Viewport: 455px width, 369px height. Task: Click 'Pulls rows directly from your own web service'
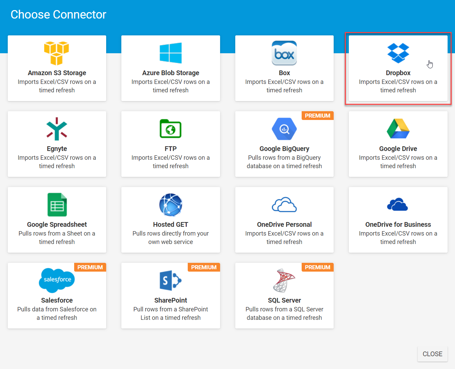171,238
